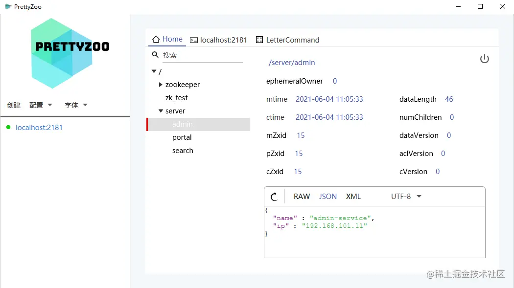Click the mZxid value 15

click(301, 135)
